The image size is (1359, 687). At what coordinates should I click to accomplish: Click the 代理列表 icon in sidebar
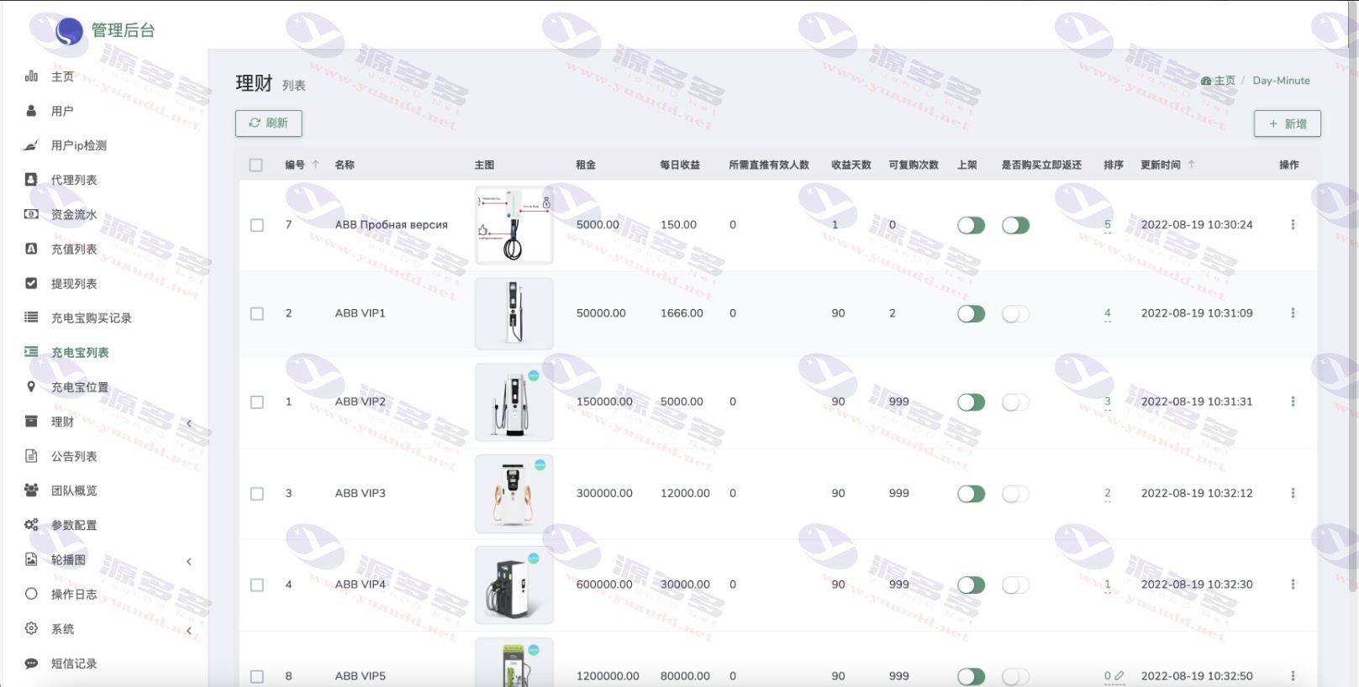click(x=31, y=180)
